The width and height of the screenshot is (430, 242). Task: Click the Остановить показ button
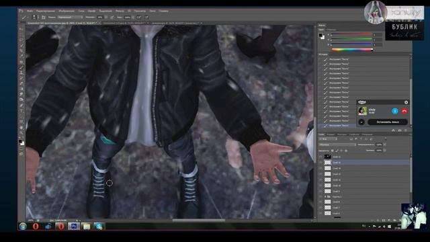(x=388, y=122)
